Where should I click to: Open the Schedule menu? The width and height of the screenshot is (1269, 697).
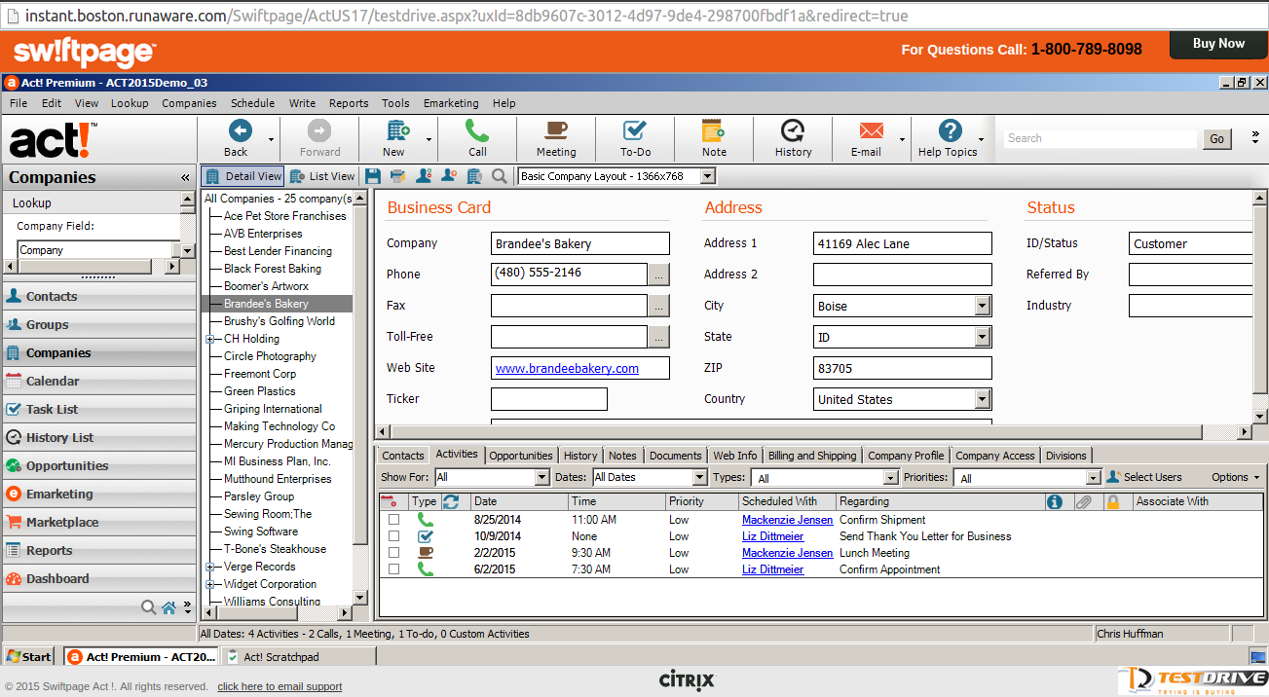coord(252,103)
